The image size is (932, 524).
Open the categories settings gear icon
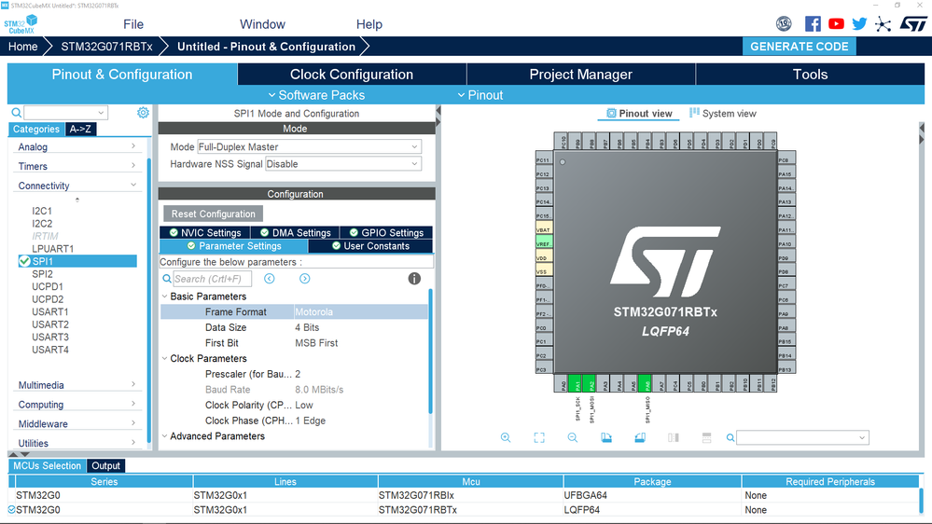click(x=143, y=112)
